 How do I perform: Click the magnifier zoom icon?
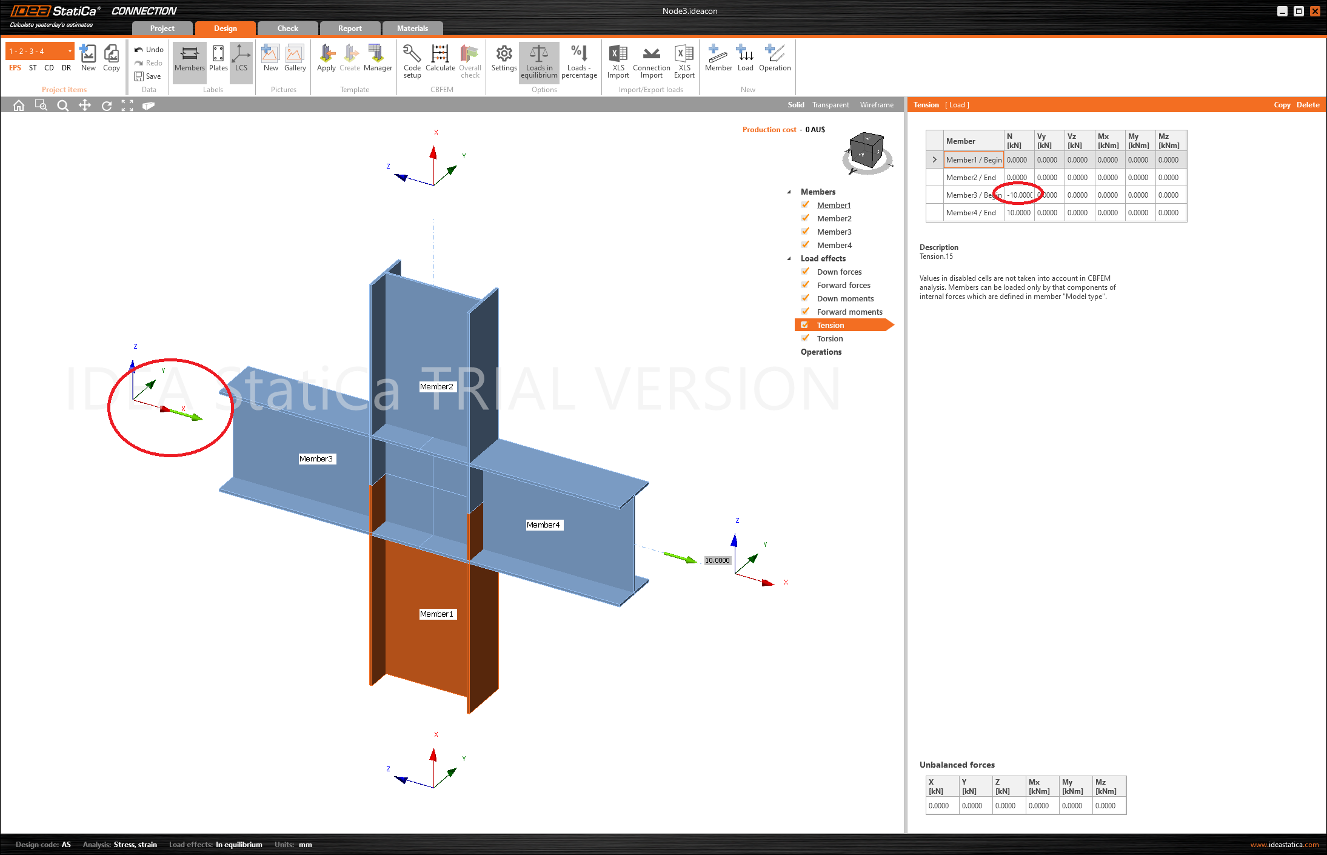tap(62, 106)
